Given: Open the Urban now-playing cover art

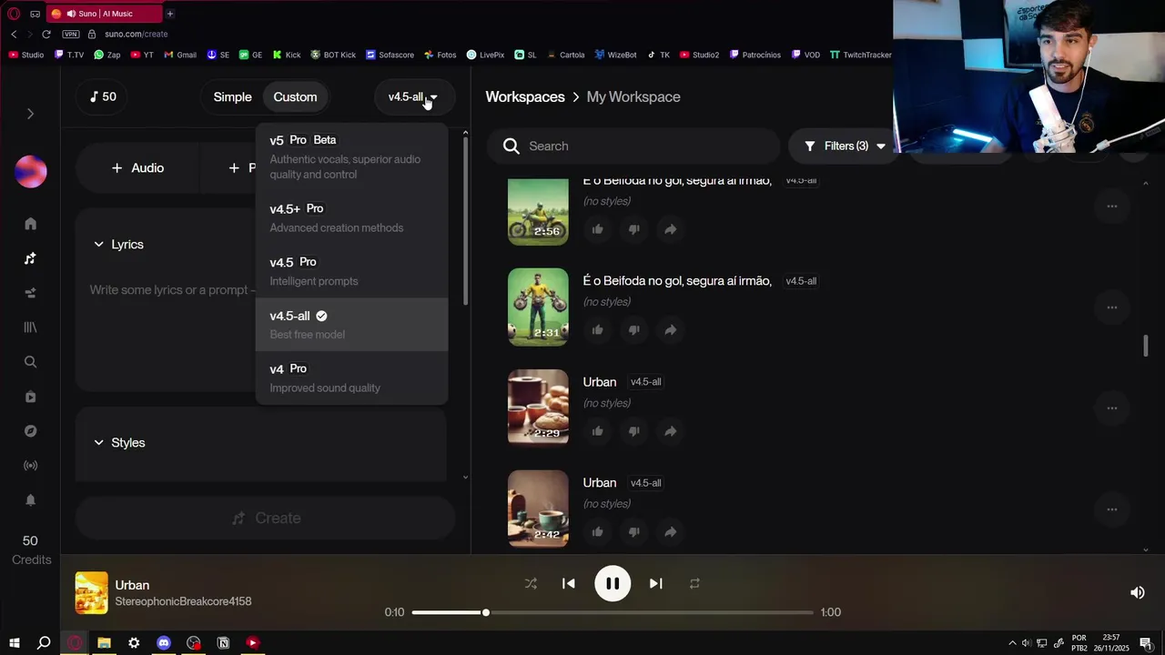Looking at the screenshot, I should pyautogui.click(x=91, y=593).
